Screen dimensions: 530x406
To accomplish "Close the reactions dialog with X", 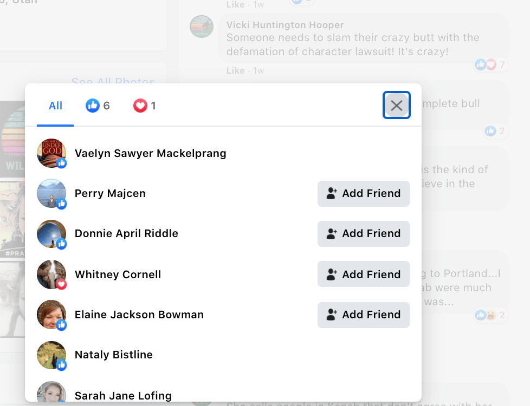I will coord(396,106).
